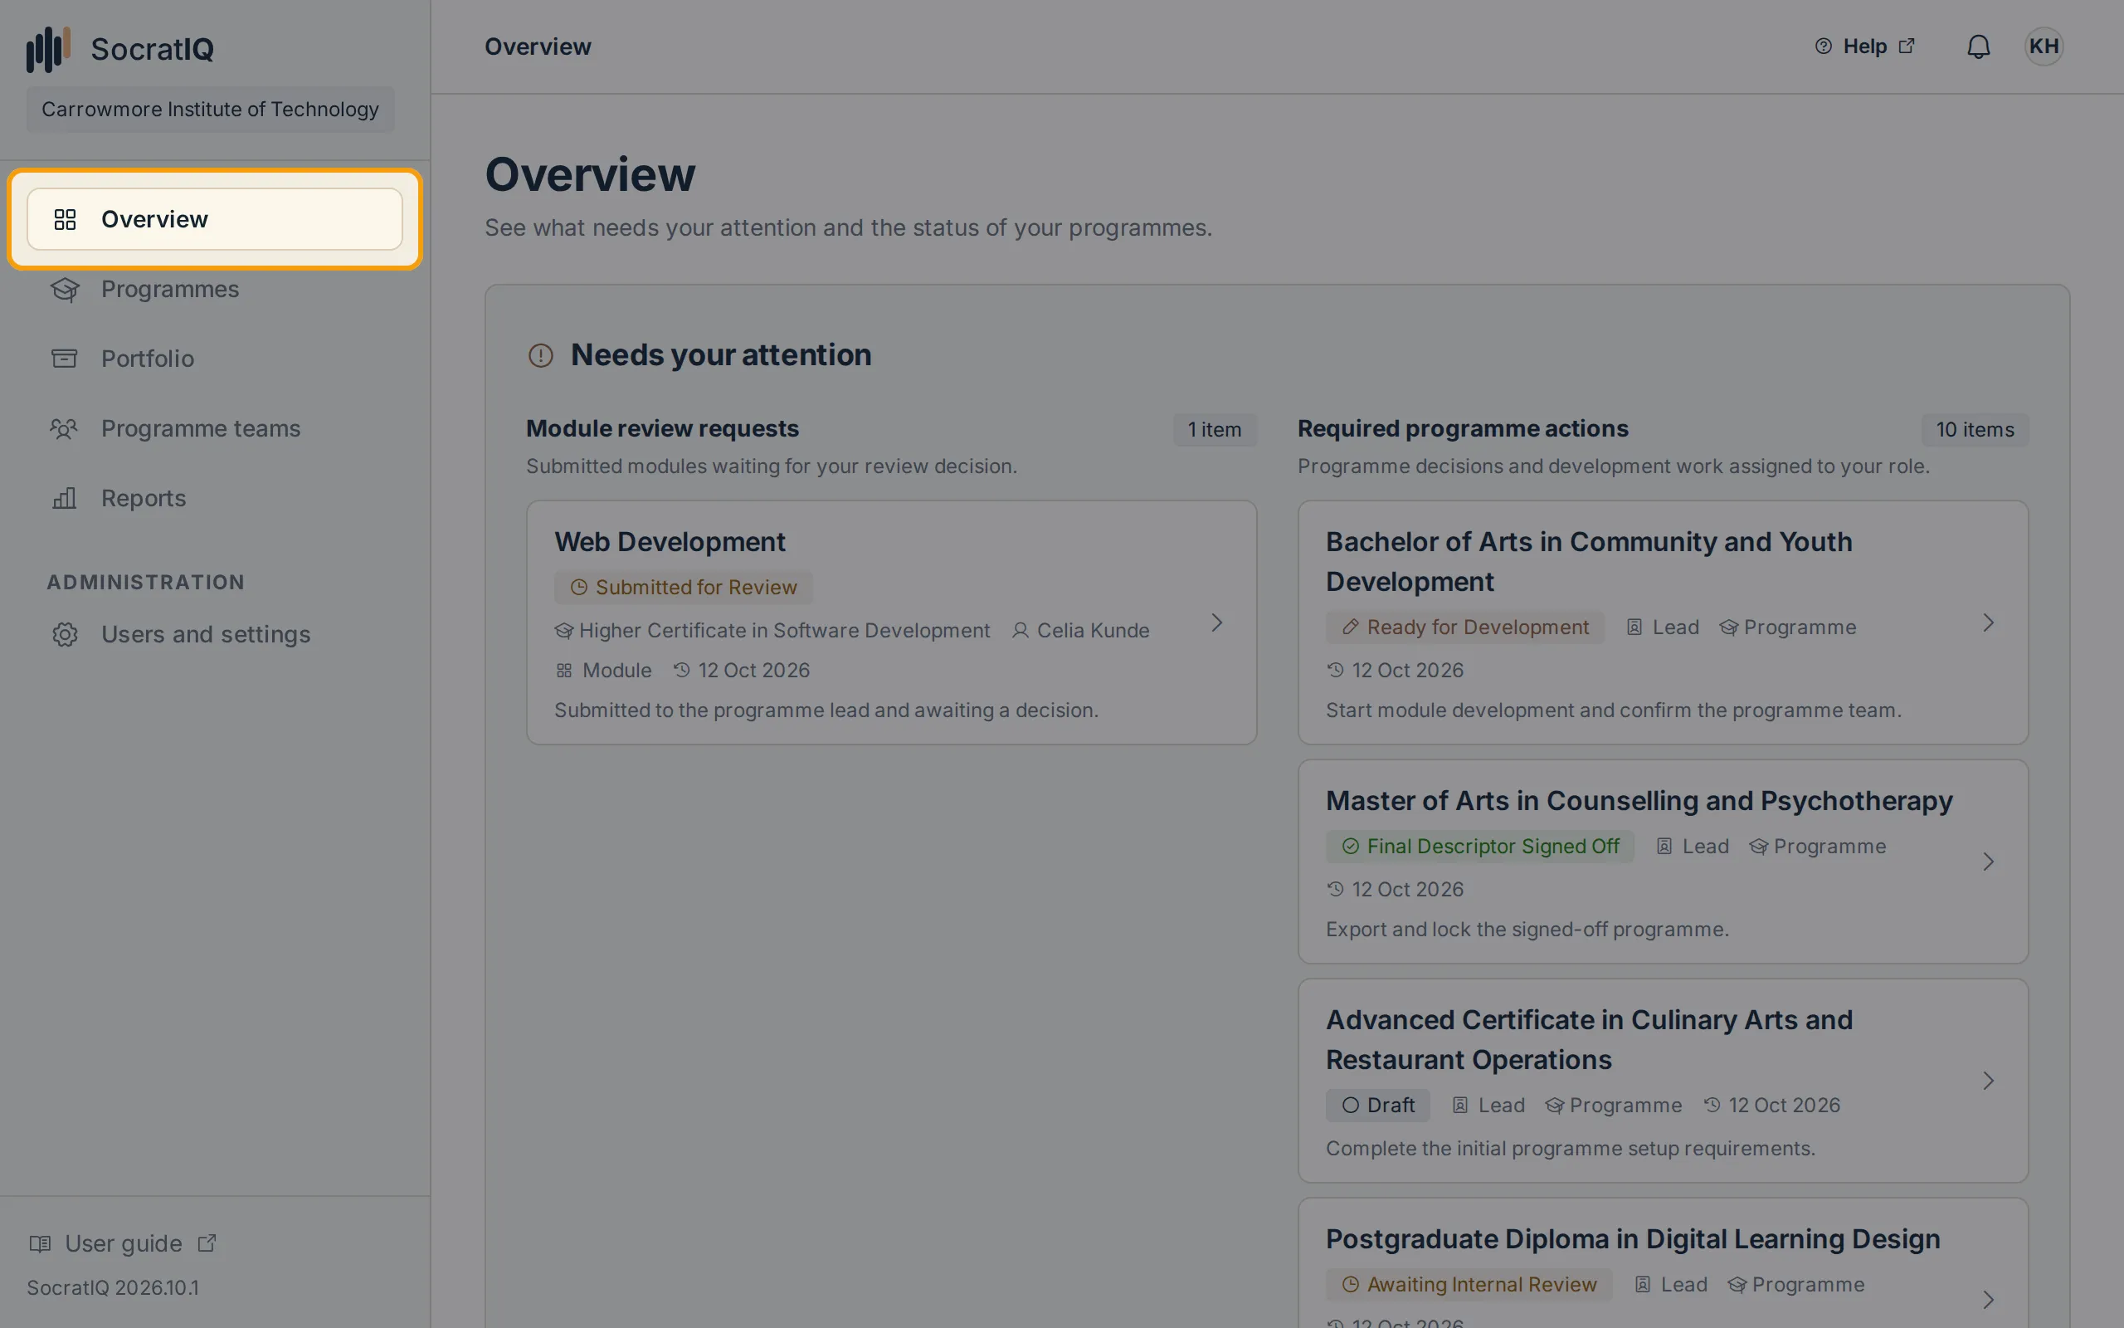The height and width of the screenshot is (1328, 2124).
Task: Click the Lead role icon in Community and Youth card
Action: point(1634,627)
